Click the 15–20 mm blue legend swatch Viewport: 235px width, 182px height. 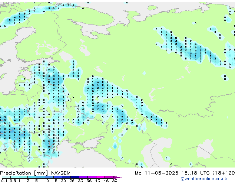coord(58,177)
